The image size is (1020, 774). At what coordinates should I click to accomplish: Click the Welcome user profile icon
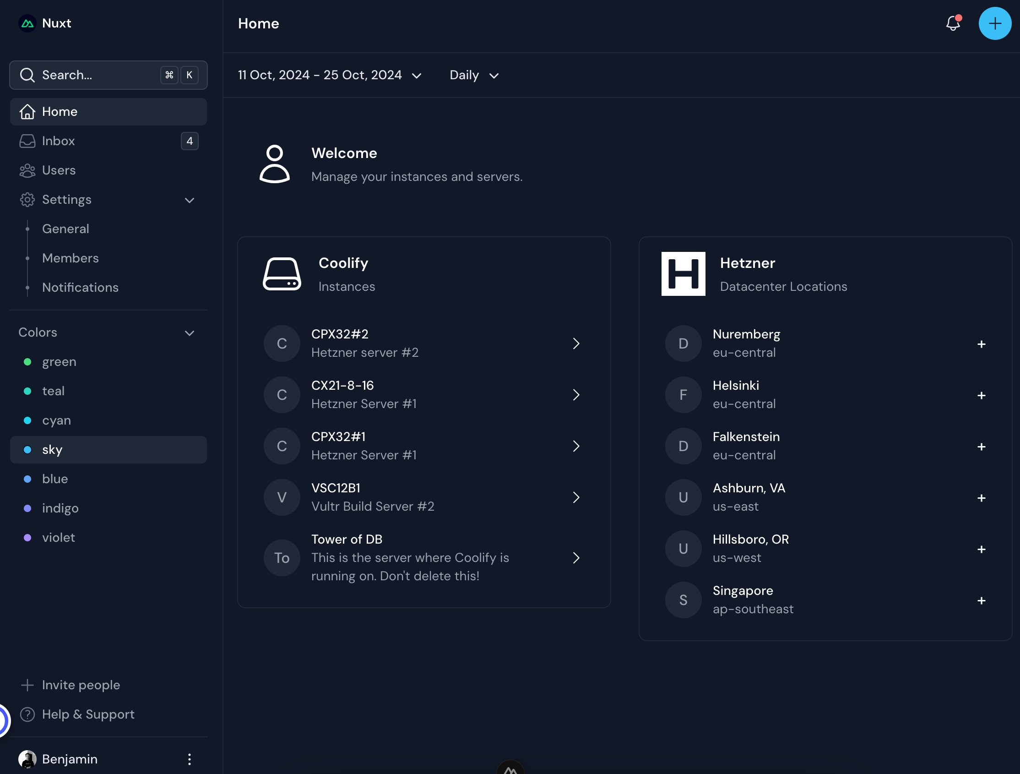click(x=274, y=164)
